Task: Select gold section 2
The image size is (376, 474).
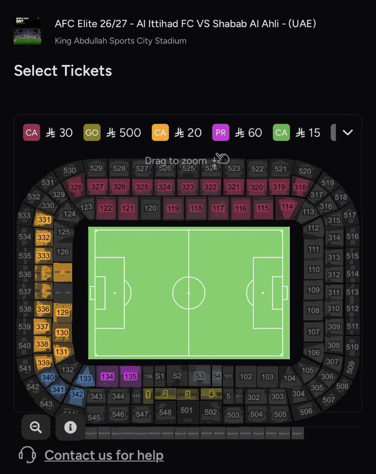Action: 165,393
